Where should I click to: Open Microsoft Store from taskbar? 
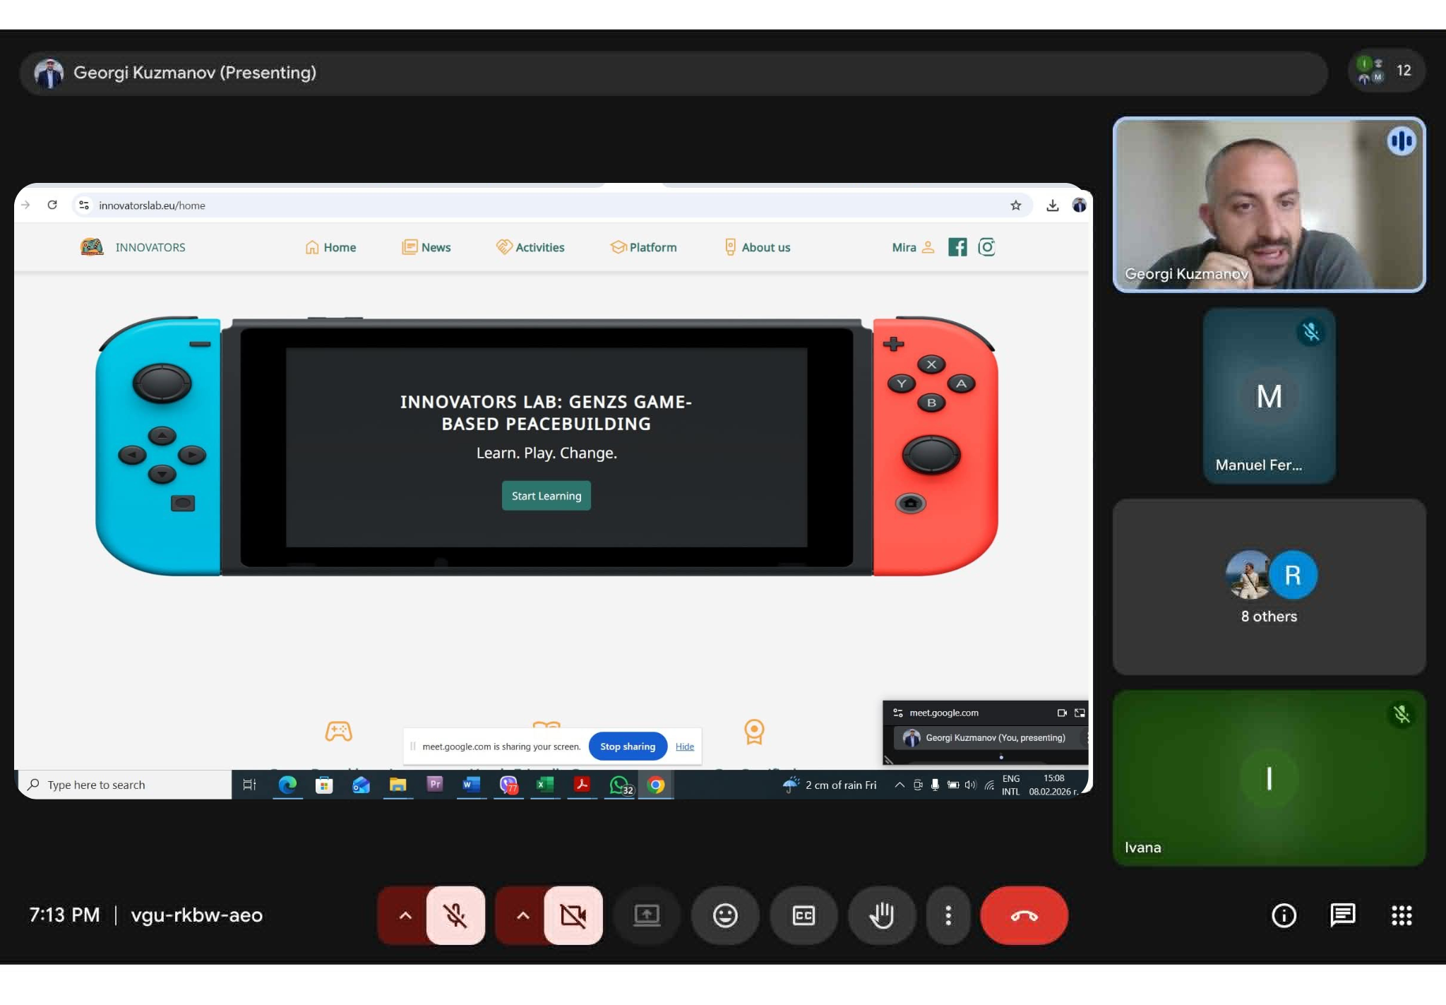(324, 785)
